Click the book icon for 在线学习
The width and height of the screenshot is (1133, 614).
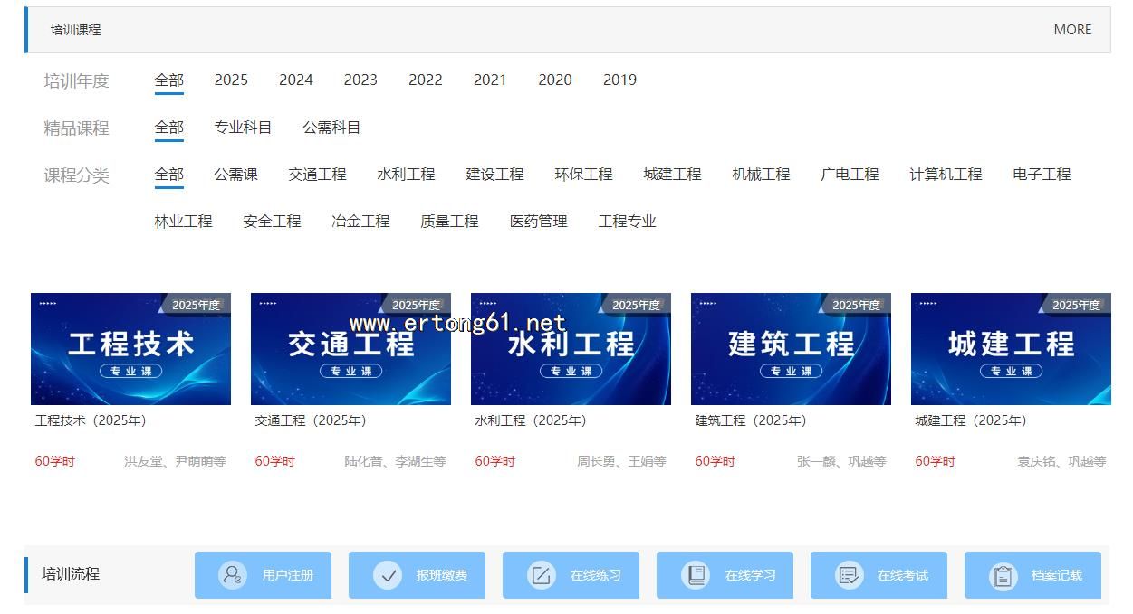(x=696, y=575)
